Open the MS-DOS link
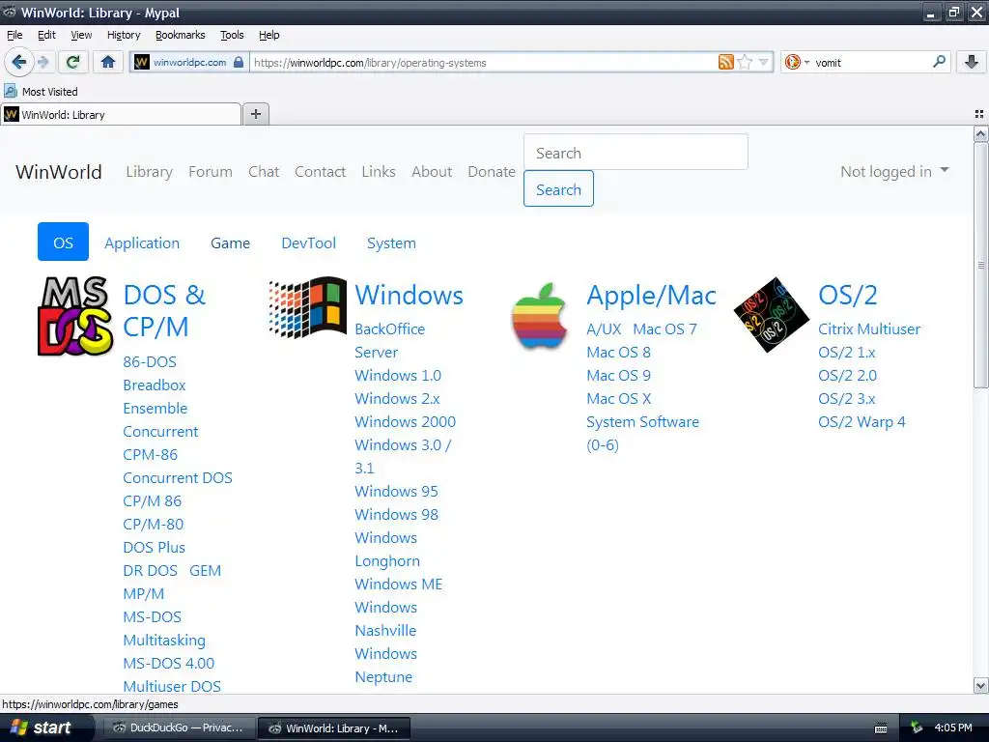 152,616
